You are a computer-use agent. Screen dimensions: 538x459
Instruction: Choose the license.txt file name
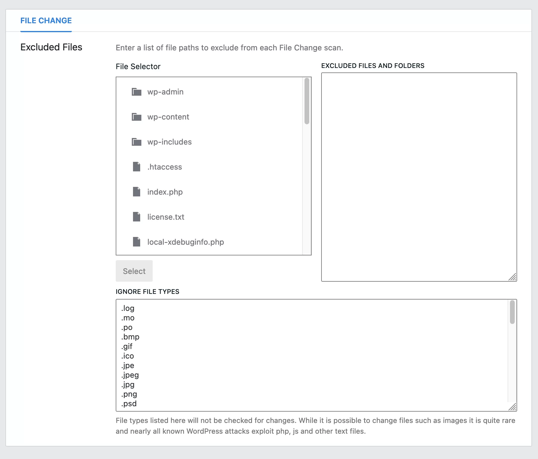166,217
